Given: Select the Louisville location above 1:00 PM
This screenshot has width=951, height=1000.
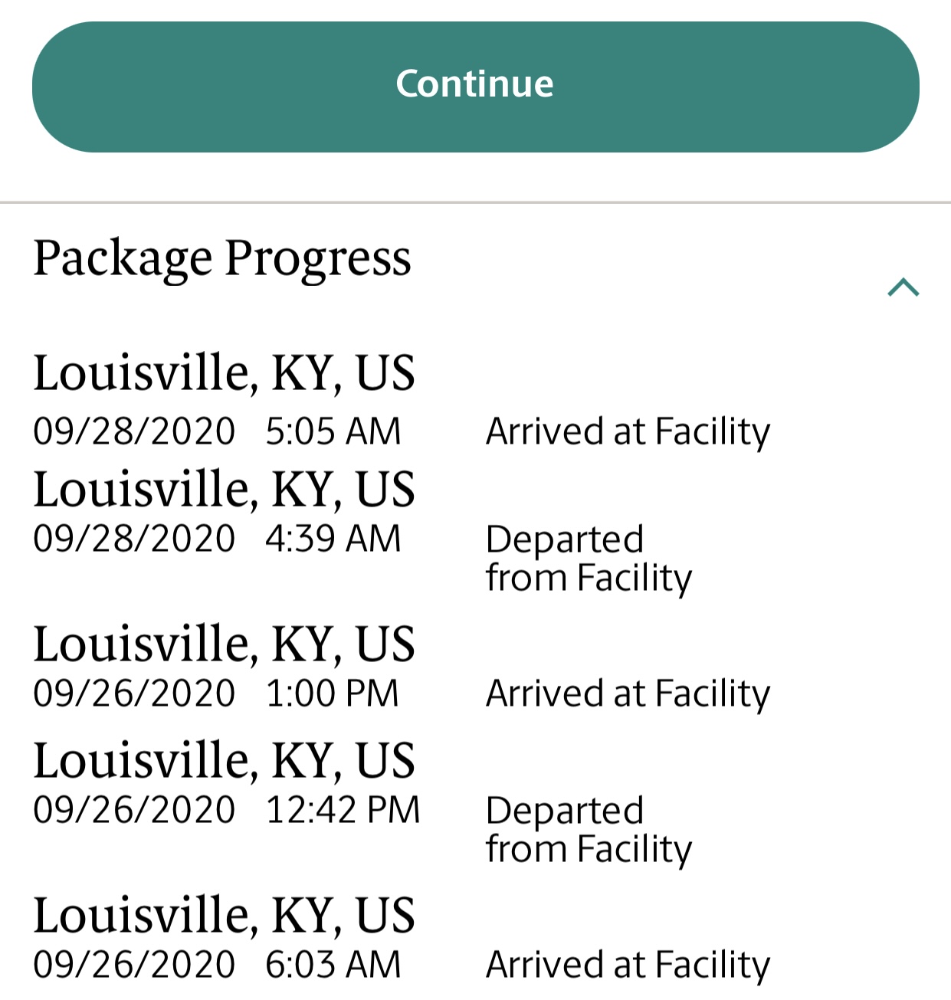Looking at the screenshot, I should pyautogui.click(x=224, y=644).
